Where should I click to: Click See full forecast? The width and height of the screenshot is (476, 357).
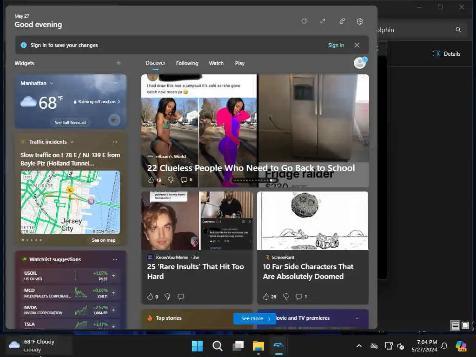[71, 123]
